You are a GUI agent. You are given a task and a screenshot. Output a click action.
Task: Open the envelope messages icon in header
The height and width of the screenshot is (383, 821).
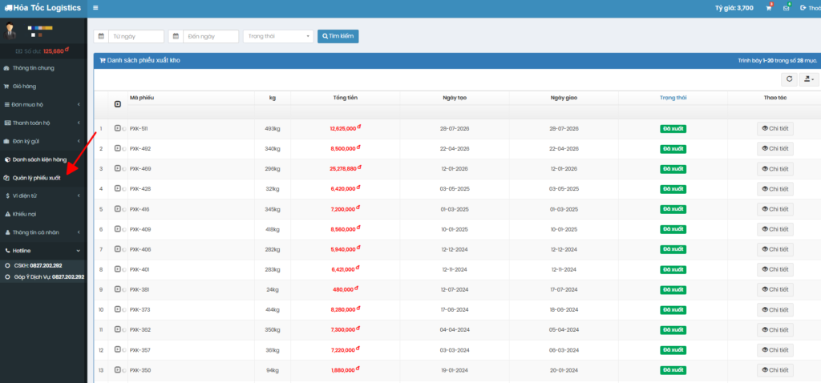click(x=786, y=8)
